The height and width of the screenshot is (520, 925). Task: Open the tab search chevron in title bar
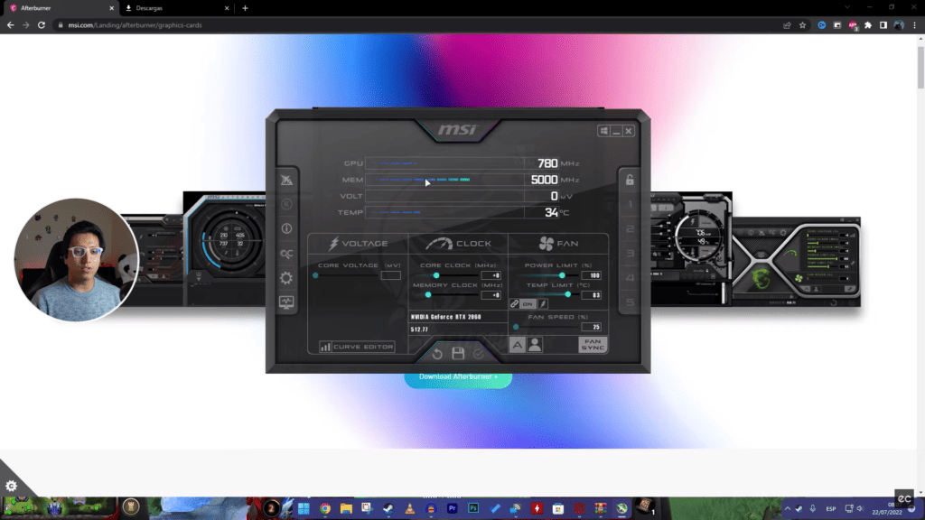(x=847, y=7)
